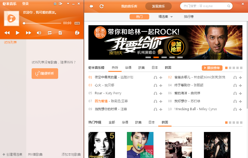The width and height of the screenshot is (248, 158).
Task: Open the skin color chooser icon
Action: (x=55, y=4)
